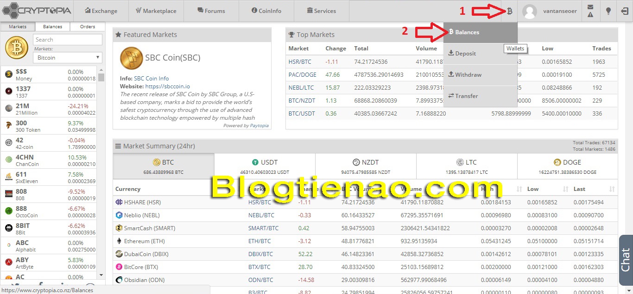Select the 8BIT coin icon
Screen dimensions: 633x294
pos(8,228)
